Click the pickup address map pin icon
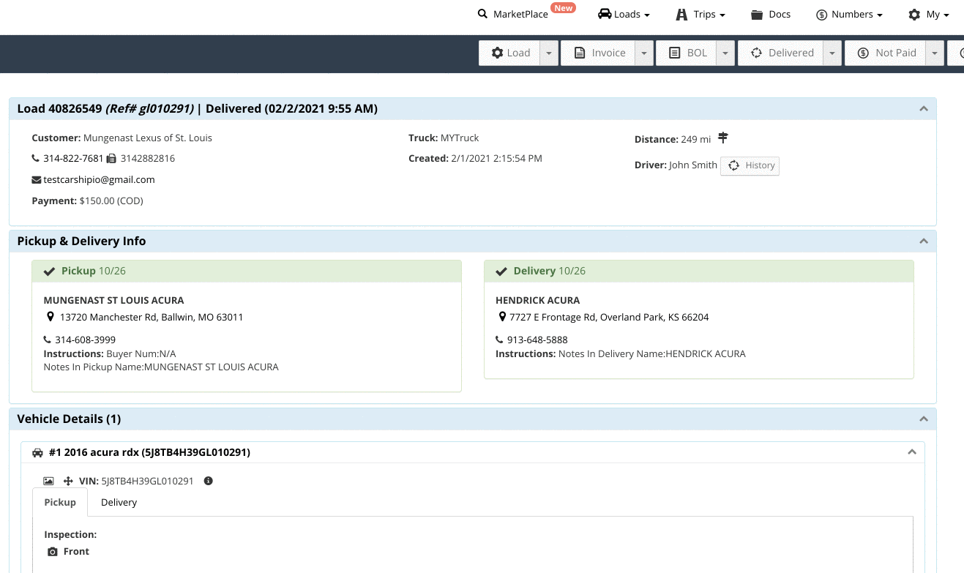The height and width of the screenshot is (573, 964). pos(51,317)
